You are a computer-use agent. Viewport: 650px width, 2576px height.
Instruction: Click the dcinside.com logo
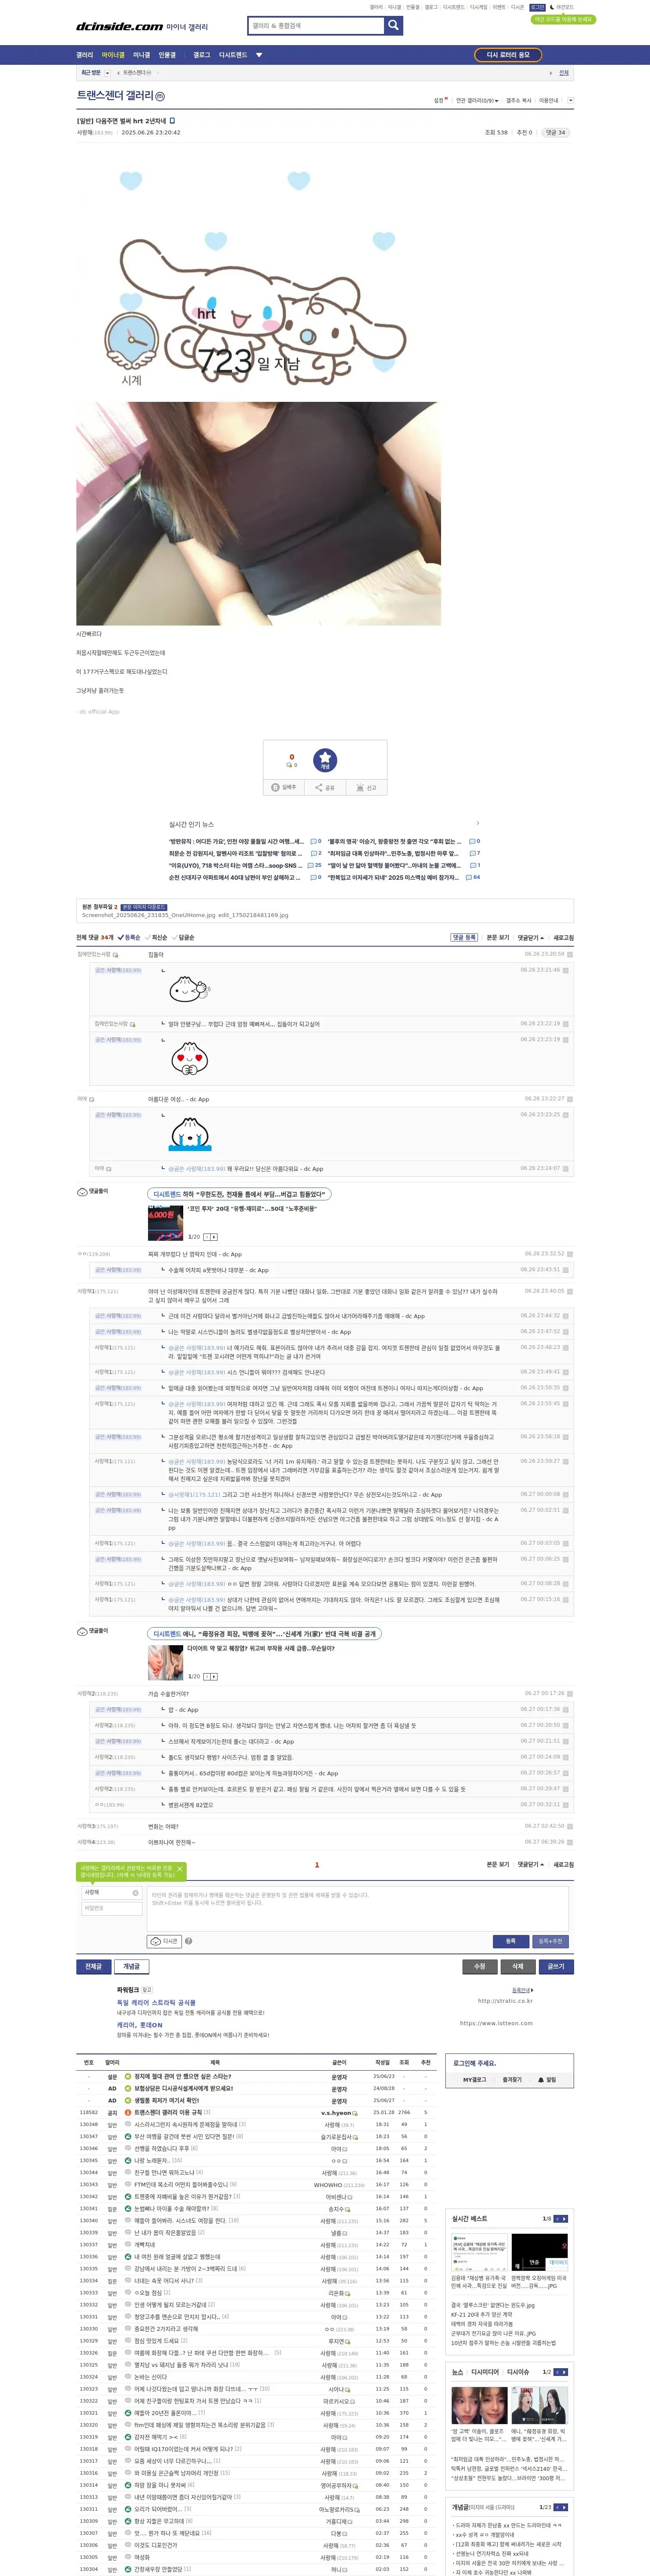119,27
